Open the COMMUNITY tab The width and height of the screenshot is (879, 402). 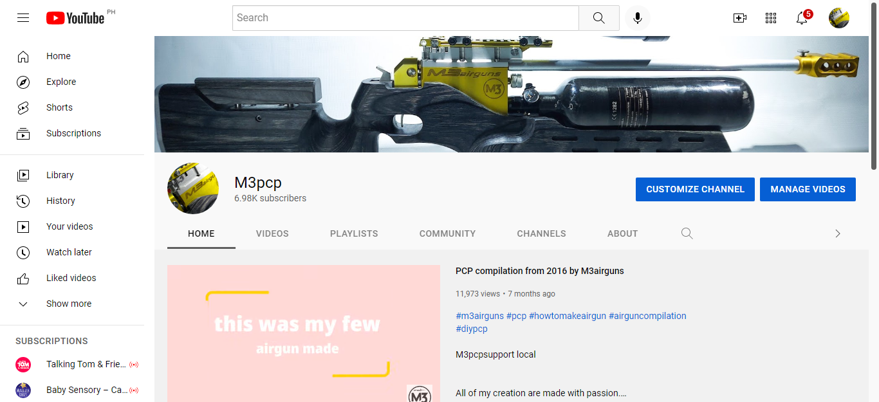(447, 233)
